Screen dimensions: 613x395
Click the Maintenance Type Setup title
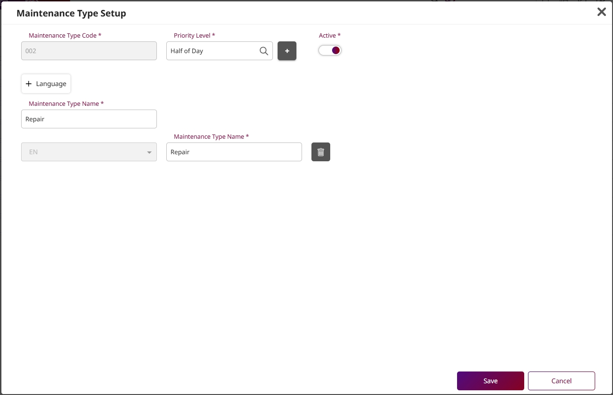click(x=71, y=13)
